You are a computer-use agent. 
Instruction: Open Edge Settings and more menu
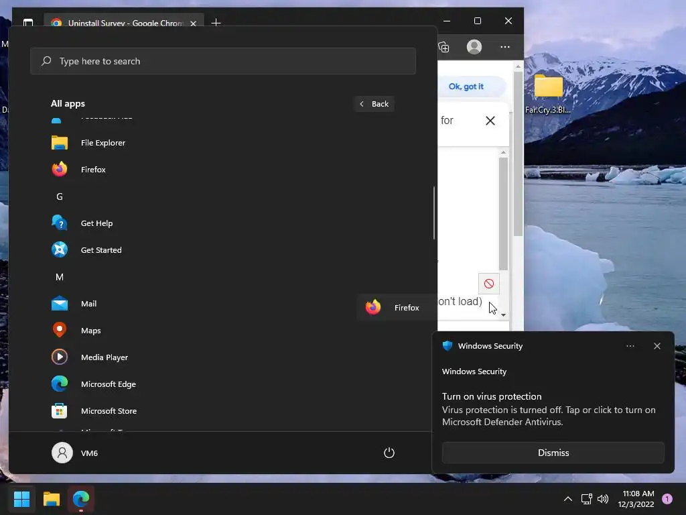click(505, 47)
